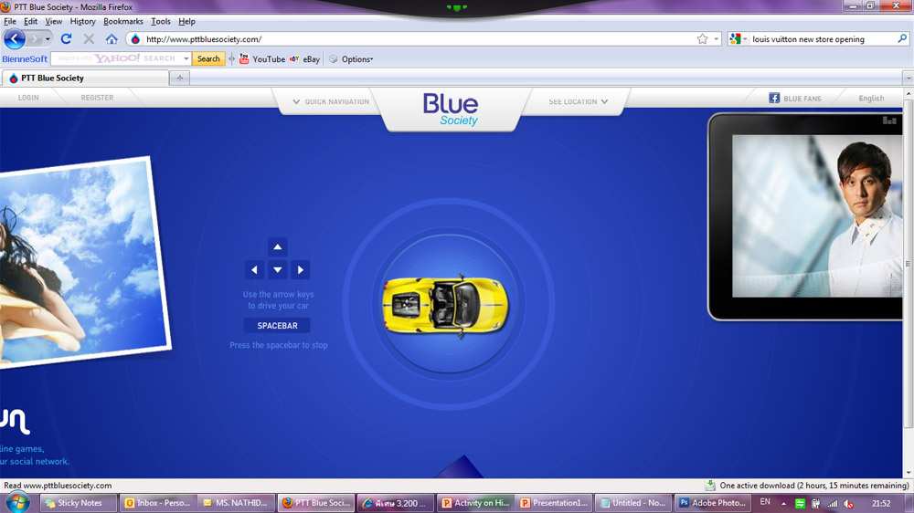
Task: Select the PTT Blue Society tab
Action: pos(85,78)
